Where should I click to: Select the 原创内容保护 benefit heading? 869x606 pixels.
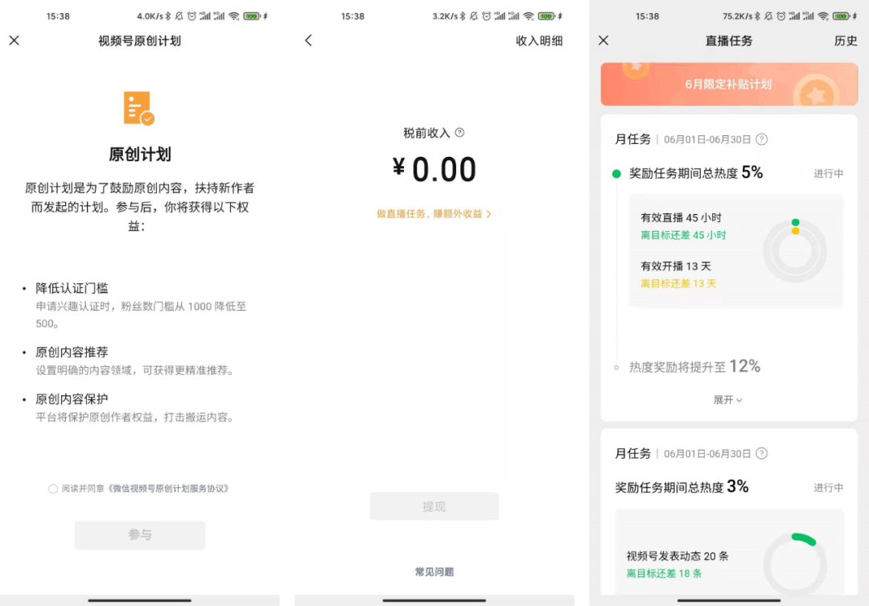pos(72,399)
